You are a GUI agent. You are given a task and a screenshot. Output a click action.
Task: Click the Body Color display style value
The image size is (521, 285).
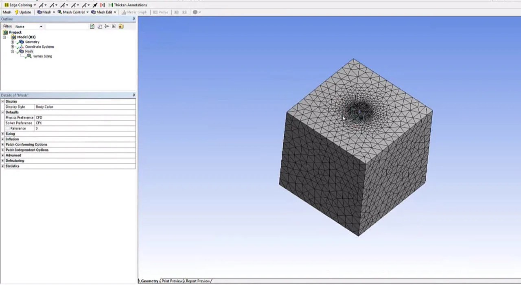(x=44, y=107)
